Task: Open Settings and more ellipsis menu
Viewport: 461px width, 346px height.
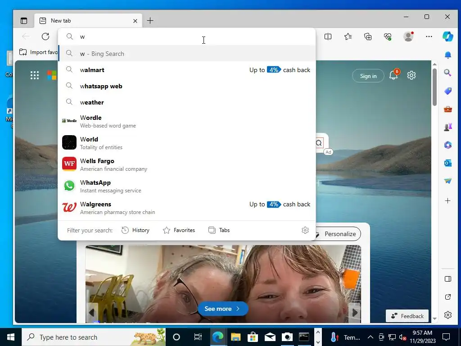Action: (x=429, y=36)
